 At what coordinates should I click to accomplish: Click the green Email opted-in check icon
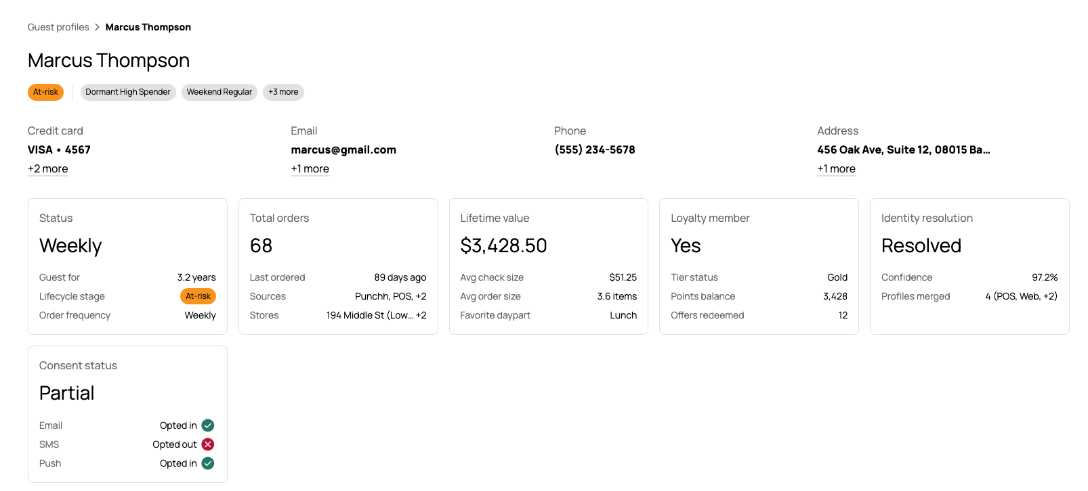click(208, 425)
